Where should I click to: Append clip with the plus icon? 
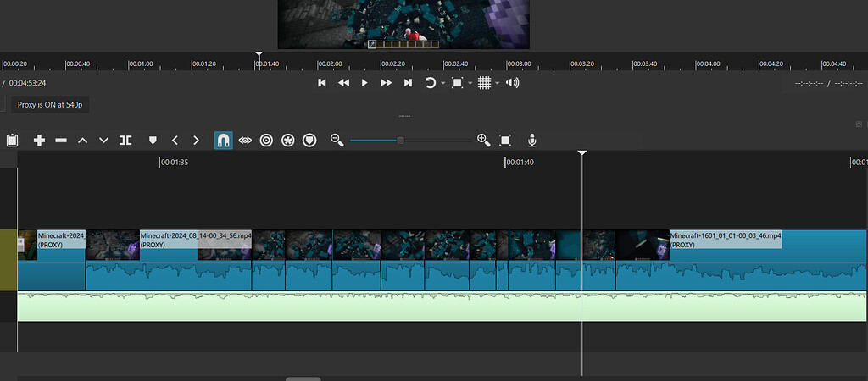[39, 141]
